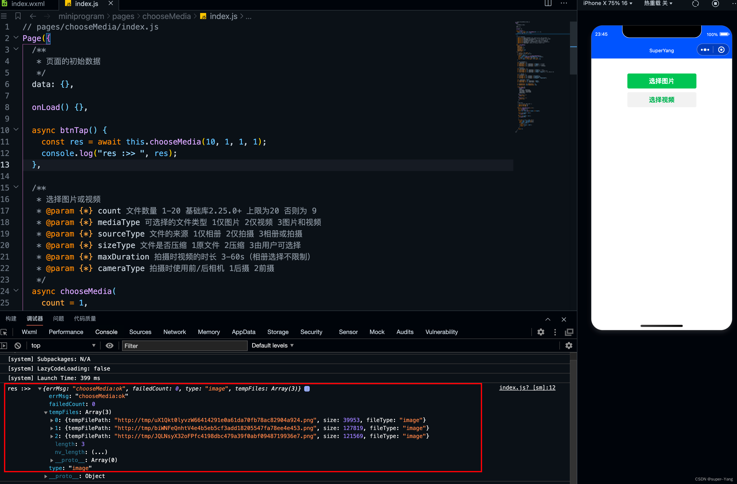Open the AppData devtools tab
The image size is (737, 484).
tap(244, 332)
